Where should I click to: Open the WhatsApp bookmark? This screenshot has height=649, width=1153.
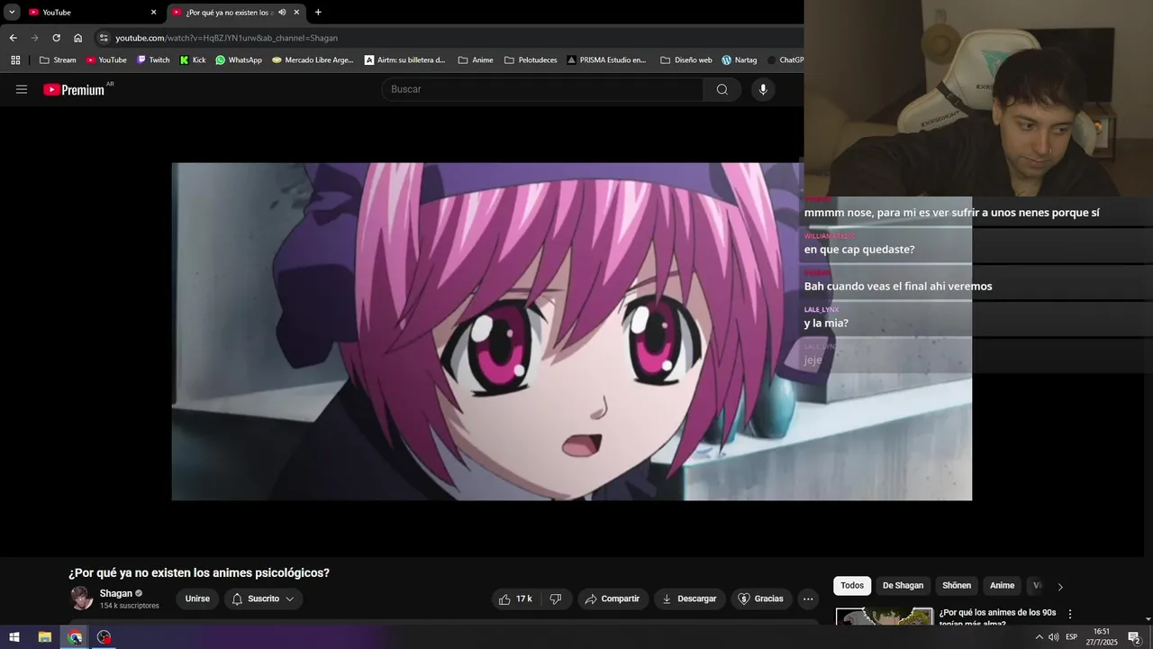(239, 60)
